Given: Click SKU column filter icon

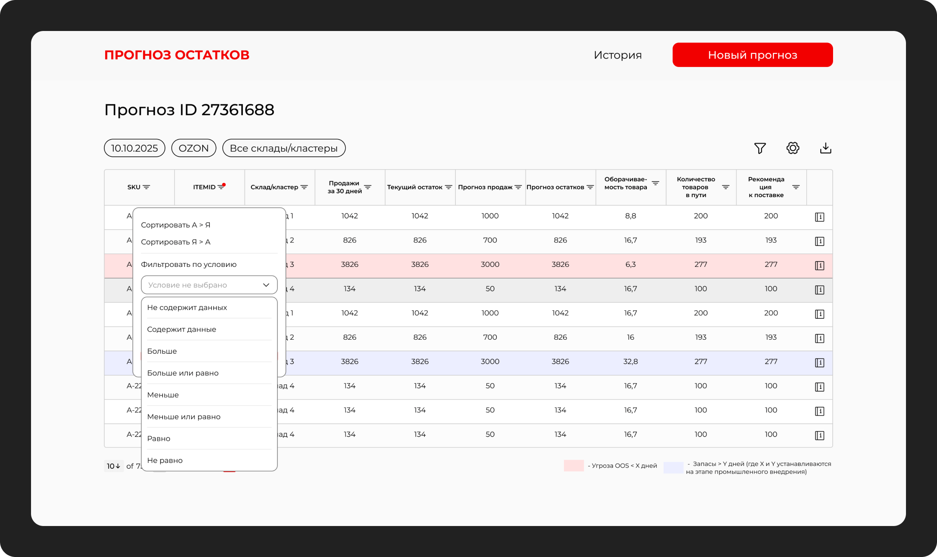Looking at the screenshot, I should click(x=146, y=187).
